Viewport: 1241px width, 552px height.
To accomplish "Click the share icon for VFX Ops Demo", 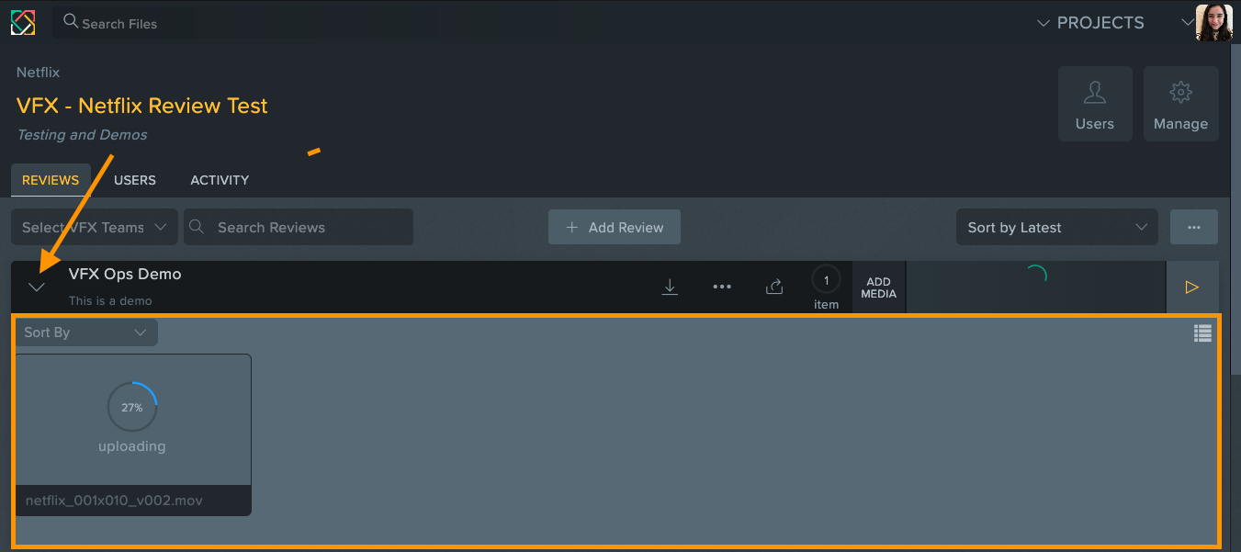I will [774, 287].
